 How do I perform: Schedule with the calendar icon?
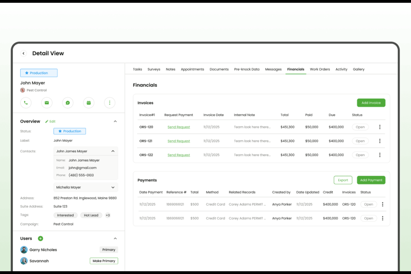click(89, 103)
